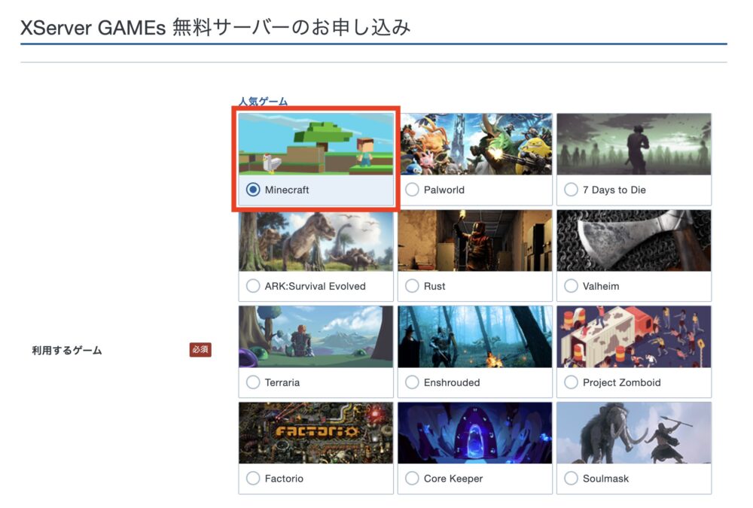Click the Soulmask label text
Viewport: 753px width, 508px height.
pos(605,479)
